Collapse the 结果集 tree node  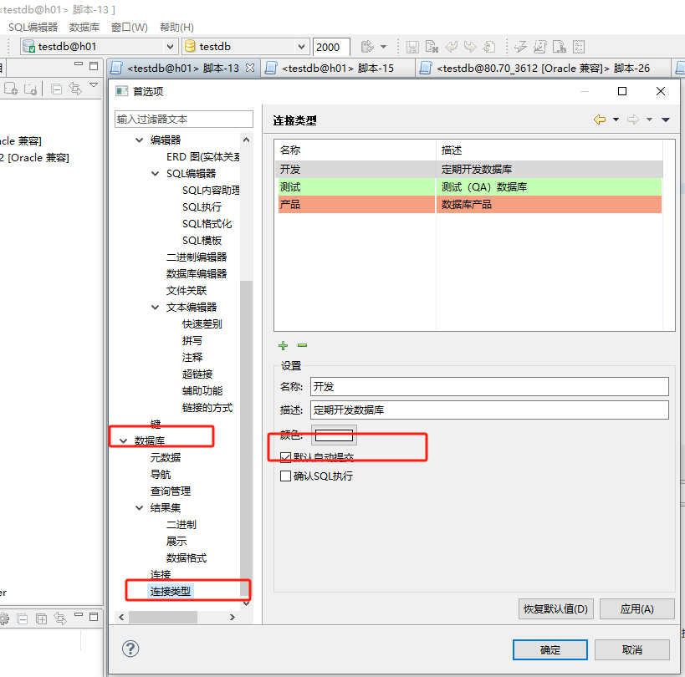point(140,507)
